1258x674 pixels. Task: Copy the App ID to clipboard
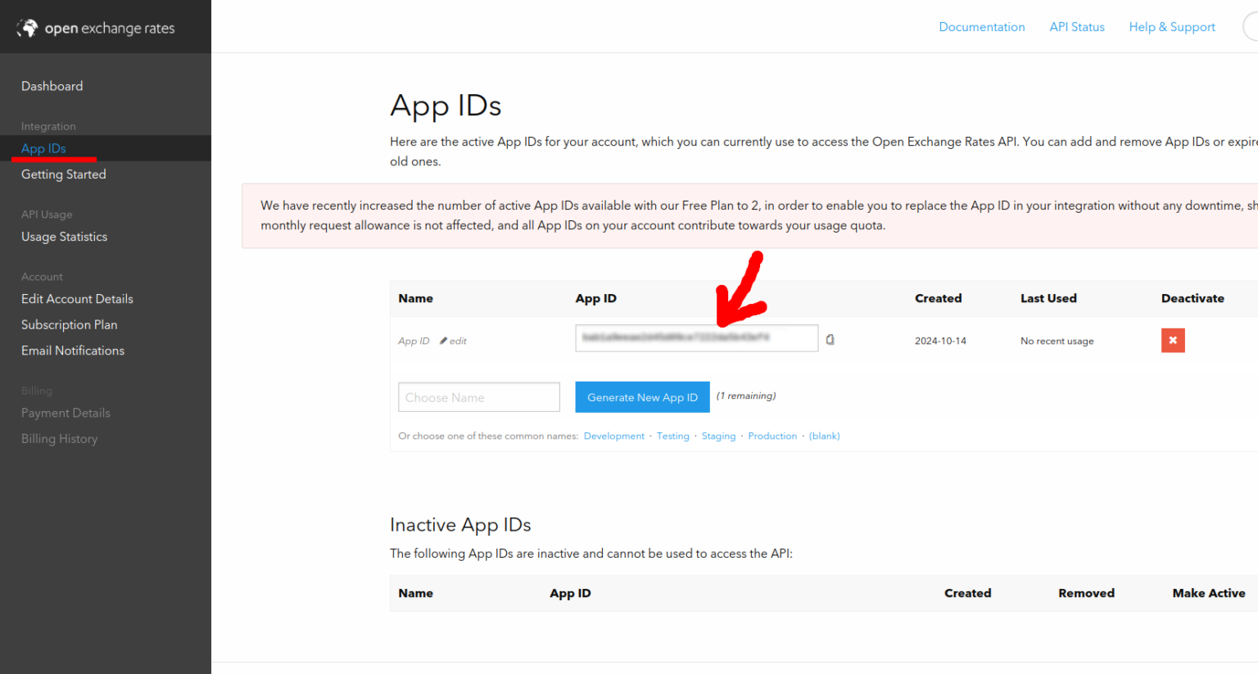click(x=830, y=339)
